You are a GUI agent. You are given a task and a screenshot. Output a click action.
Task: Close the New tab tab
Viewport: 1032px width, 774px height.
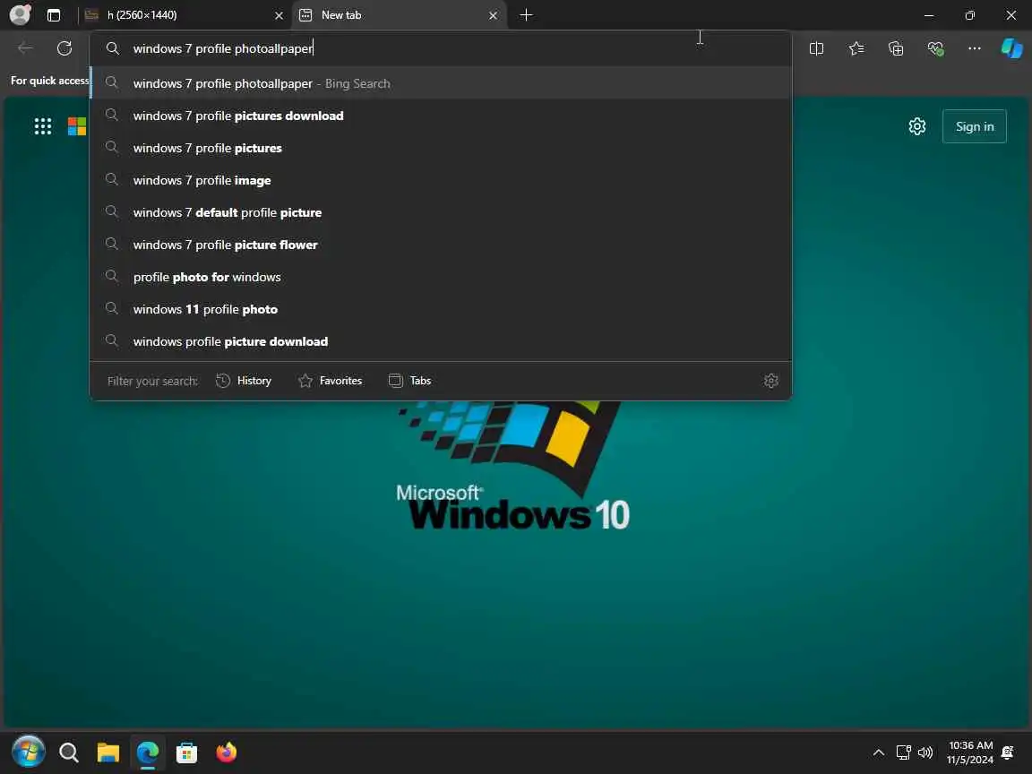[494, 15]
